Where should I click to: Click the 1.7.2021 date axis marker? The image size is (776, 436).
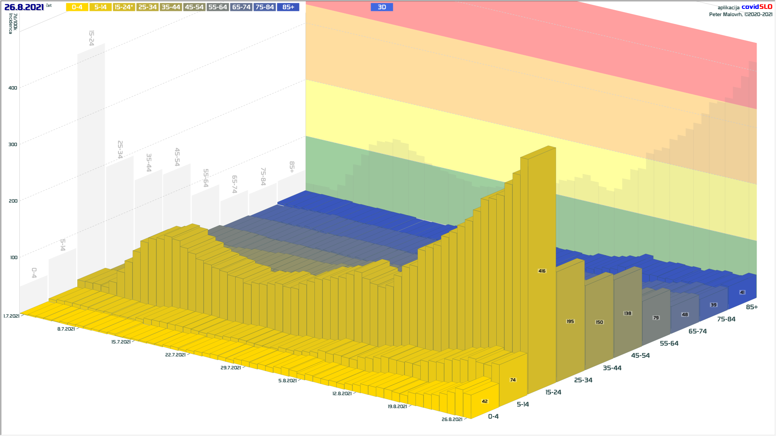(x=11, y=316)
